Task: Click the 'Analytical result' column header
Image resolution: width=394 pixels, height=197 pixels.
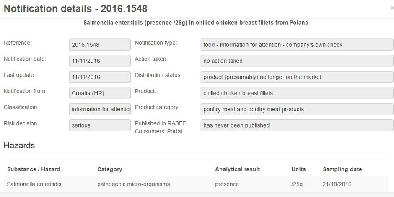Action: 237,169
